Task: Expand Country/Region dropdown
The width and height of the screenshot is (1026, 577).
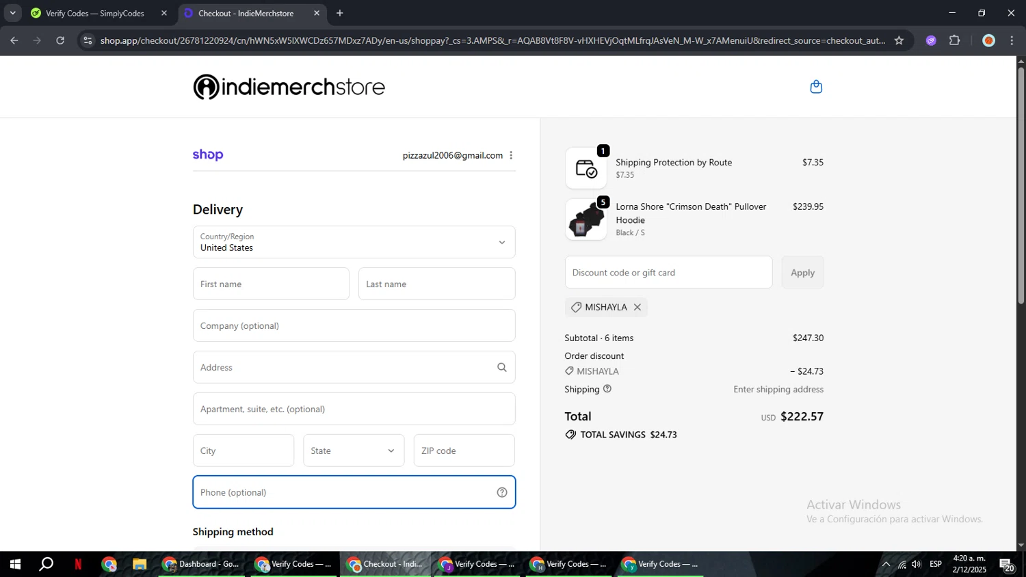Action: (x=354, y=242)
